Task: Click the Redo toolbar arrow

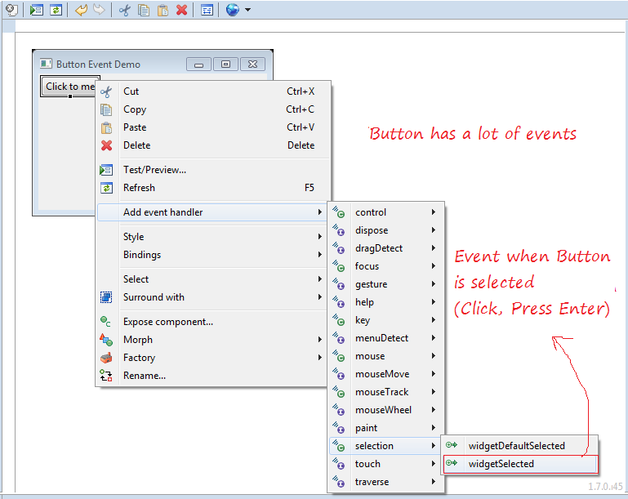Action: coord(99,10)
